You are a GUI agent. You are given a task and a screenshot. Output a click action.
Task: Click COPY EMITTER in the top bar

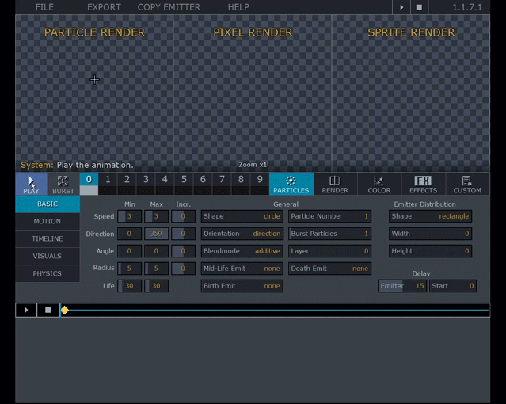click(170, 7)
